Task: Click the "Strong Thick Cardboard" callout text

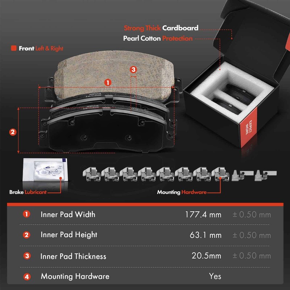Action: (161, 28)
